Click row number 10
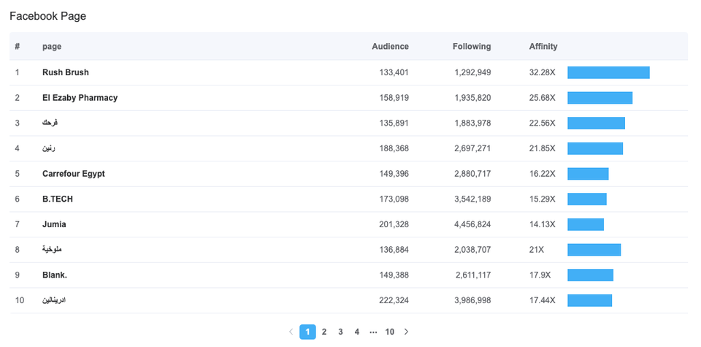Screen dimensions: 701x347 [19, 300]
